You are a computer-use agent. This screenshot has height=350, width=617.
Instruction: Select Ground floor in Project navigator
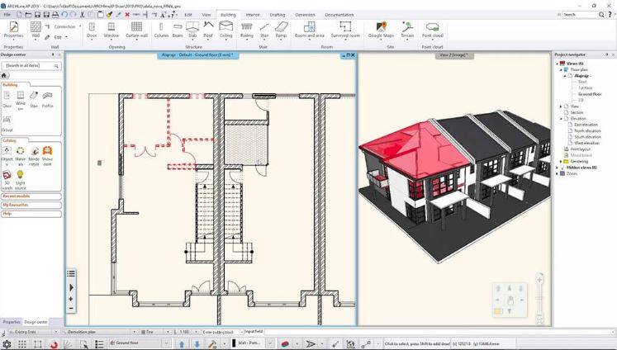pyautogui.click(x=590, y=94)
